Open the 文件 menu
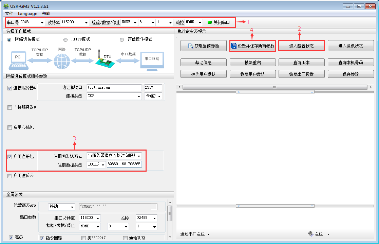 9,14
